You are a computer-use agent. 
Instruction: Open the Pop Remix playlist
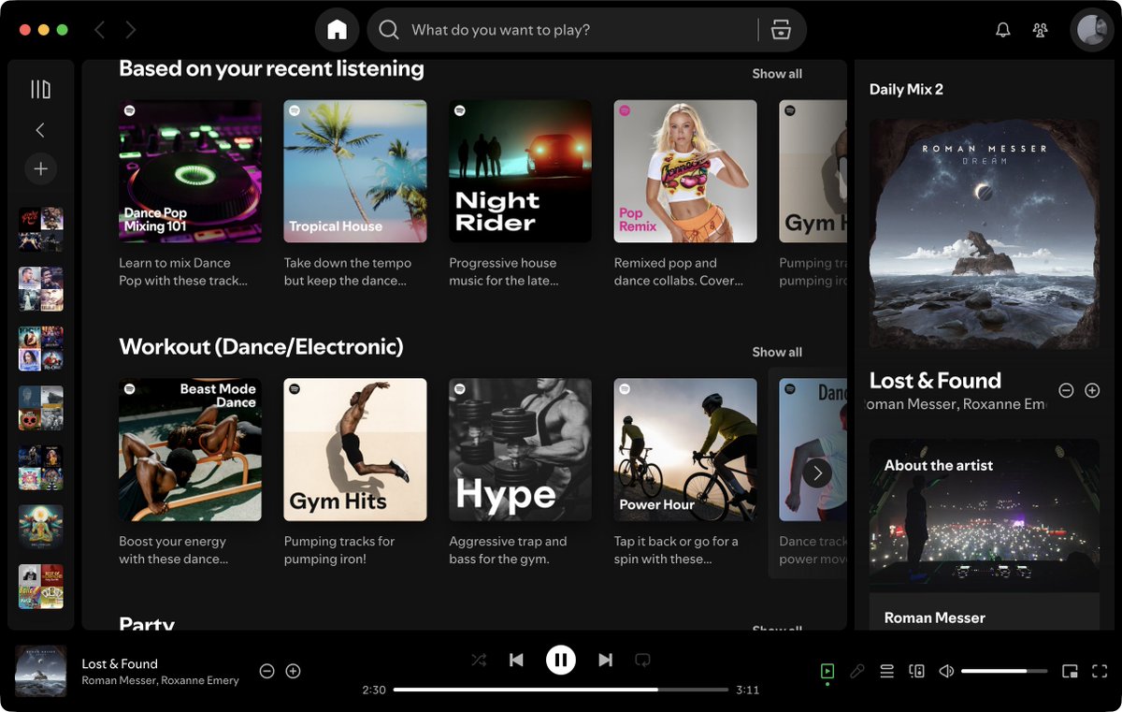[685, 171]
